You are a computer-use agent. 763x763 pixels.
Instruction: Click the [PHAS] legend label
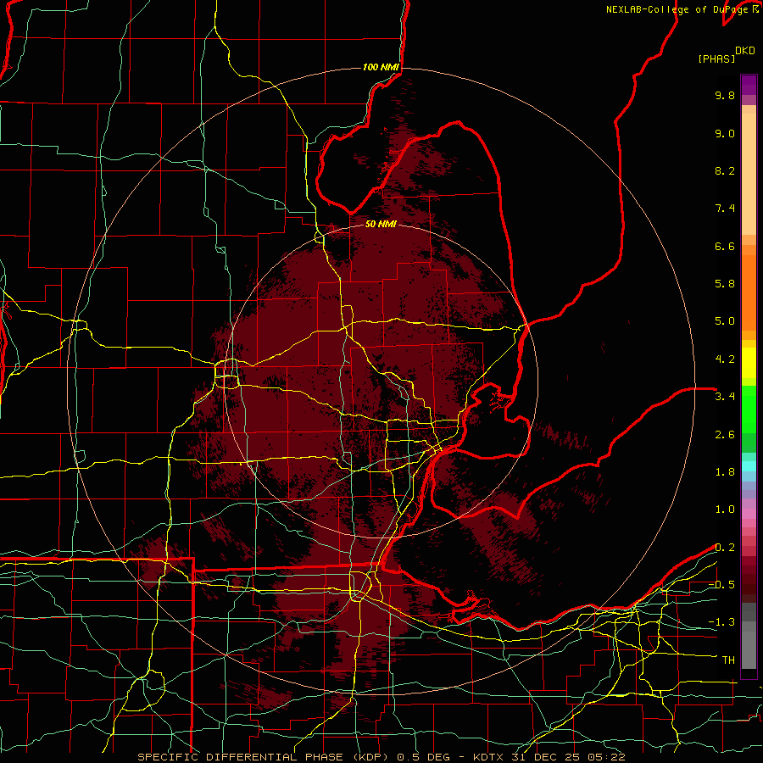[716, 58]
